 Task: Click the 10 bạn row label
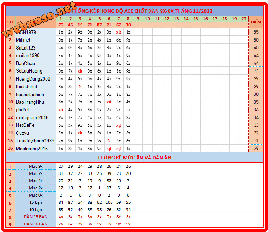point(35,210)
